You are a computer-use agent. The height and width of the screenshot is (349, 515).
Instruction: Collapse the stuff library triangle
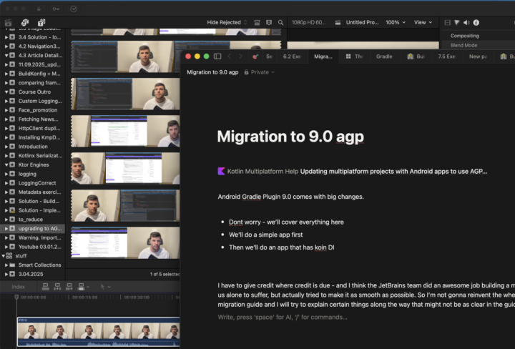point(3,256)
